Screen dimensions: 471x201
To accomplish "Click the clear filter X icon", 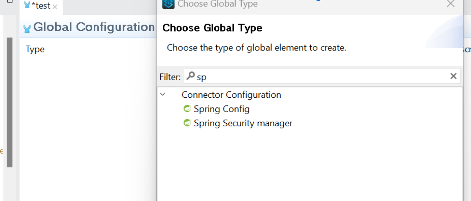I will [453, 76].
